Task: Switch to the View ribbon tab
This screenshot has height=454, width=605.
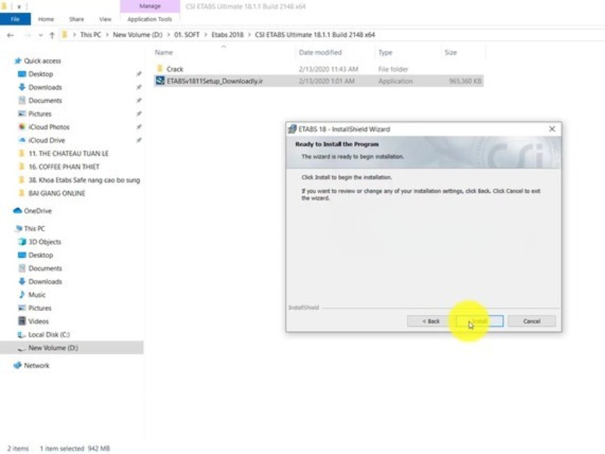Action: (x=104, y=19)
